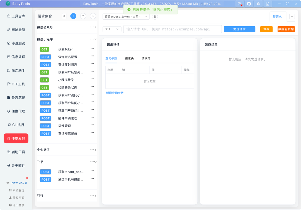Click the bug report icon
The height and width of the screenshot is (210, 301).
pyautogui.click(x=258, y=4)
